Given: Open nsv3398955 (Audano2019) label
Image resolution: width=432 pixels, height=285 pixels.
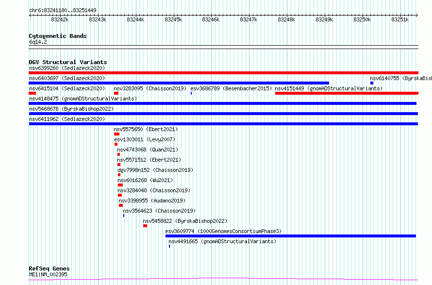Looking at the screenshot, I should [x=152, y=201].
